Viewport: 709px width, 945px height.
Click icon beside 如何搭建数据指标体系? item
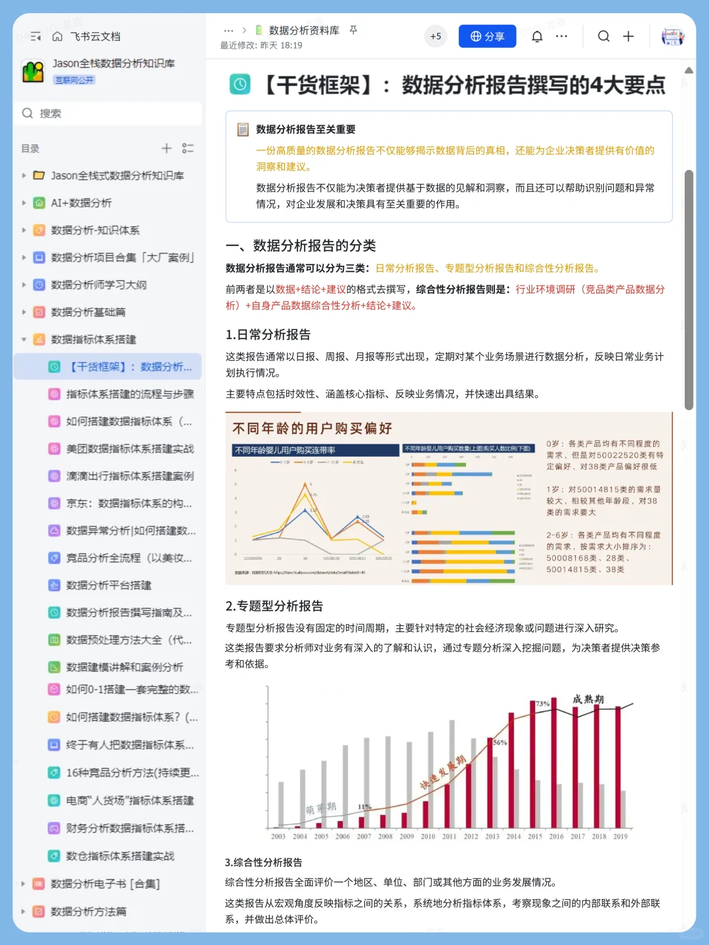pos(54,717)
